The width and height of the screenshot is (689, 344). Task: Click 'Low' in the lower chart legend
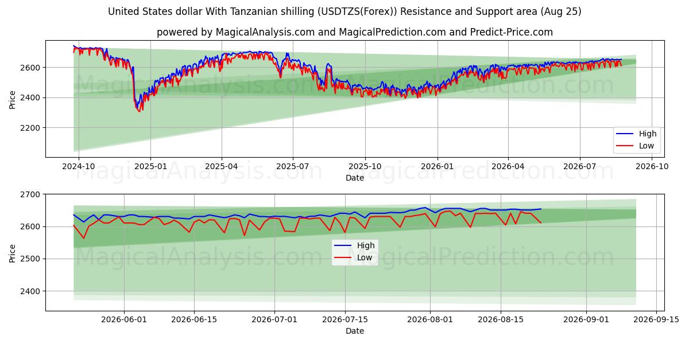(x=365, y=257)
